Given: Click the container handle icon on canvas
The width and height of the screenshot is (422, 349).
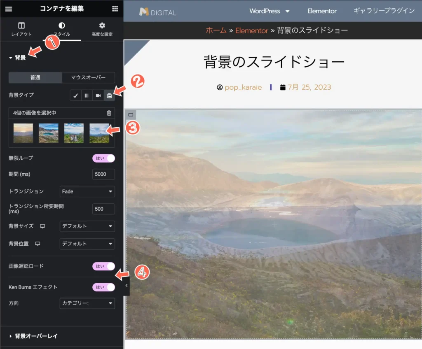Looking at the screenshot, I should (131, 114).
